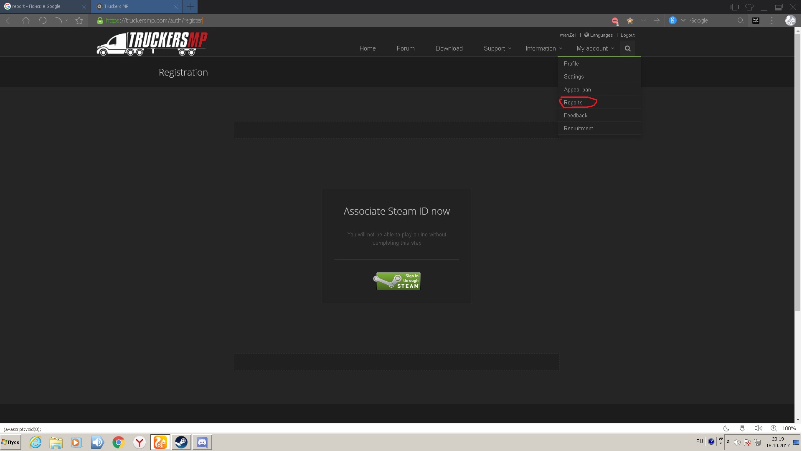Viewport: 802px width, 451px height.
Task: Sign in through Steam button
Action: point(397,281)
